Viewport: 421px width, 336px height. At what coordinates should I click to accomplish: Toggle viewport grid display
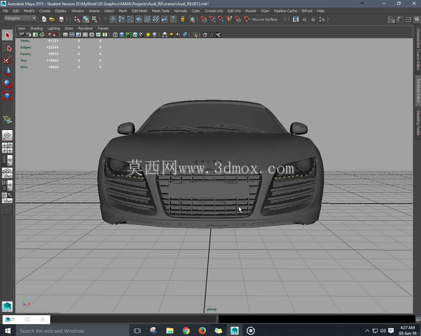coord(65,35)
